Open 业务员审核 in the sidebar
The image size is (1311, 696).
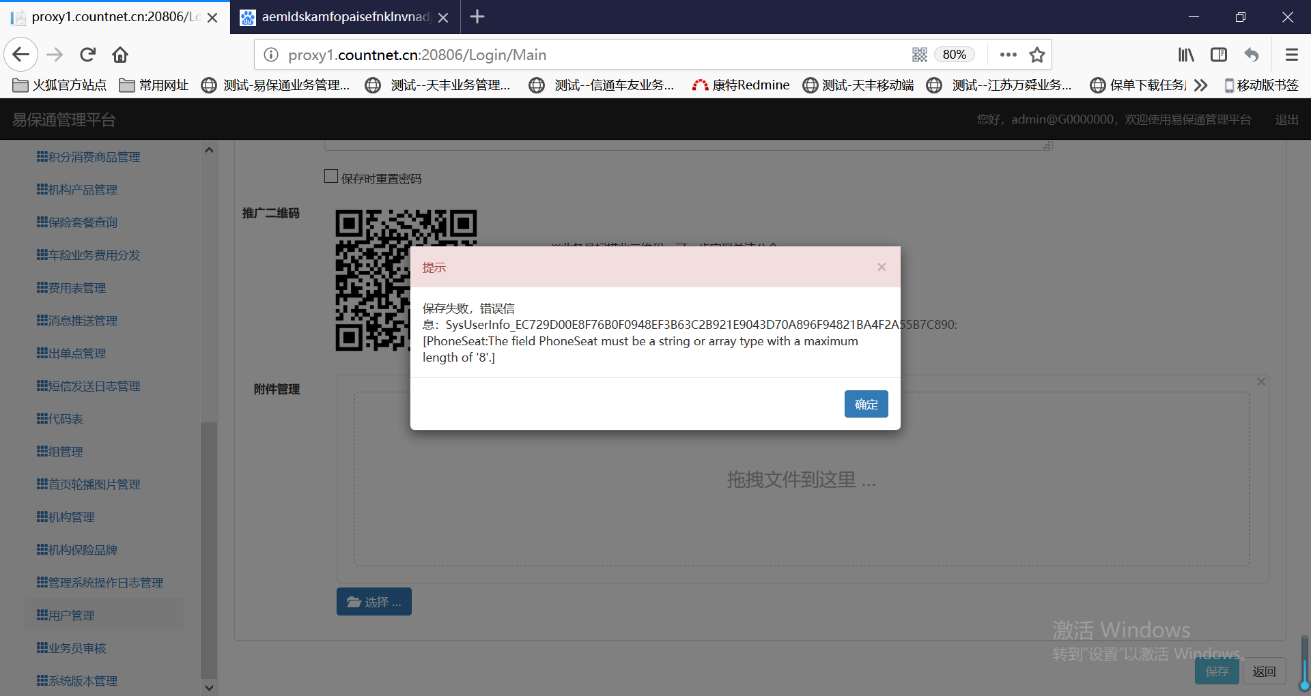(x=72, y=648)
